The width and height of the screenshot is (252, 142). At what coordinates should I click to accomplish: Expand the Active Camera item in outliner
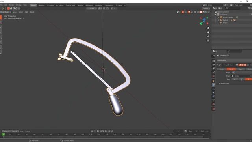(x=218, y=17)
